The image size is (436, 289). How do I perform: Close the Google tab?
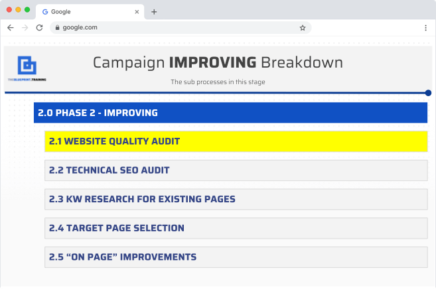(137, 12)
